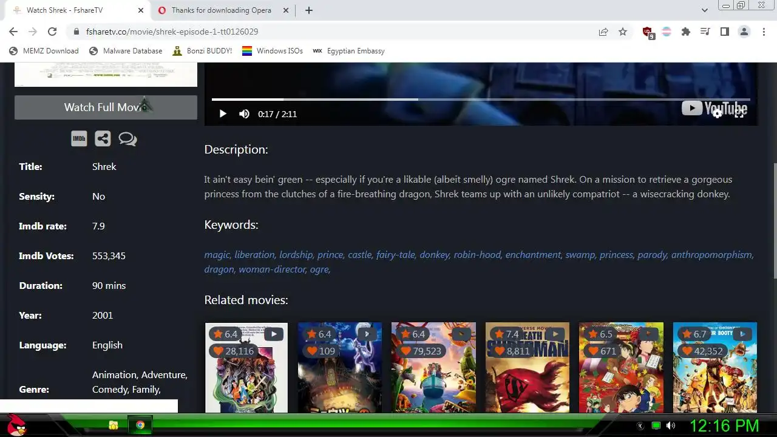Viewport: 777px width, 437px height.
Task: Open the Extensions puzzle menu
Action: tap(686, 32)
